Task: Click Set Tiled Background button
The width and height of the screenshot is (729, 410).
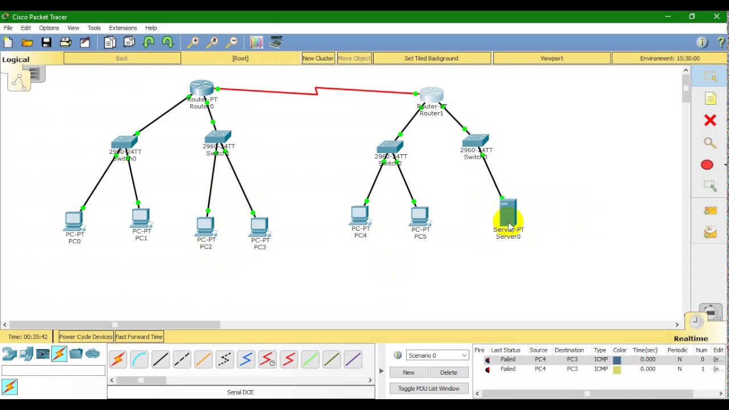Action: [x=431, y=58]
